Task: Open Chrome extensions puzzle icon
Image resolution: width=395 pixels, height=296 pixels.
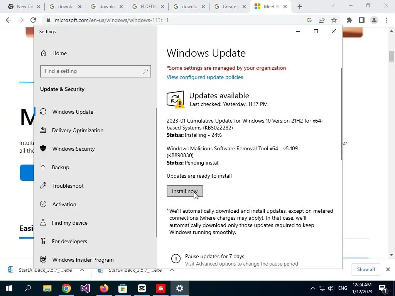Action: (349, 20)
